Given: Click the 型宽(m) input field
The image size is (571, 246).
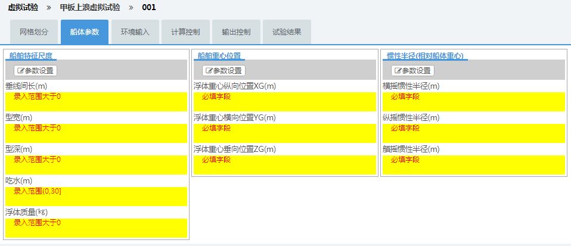Looking at the screenshot, I should 96,133.
